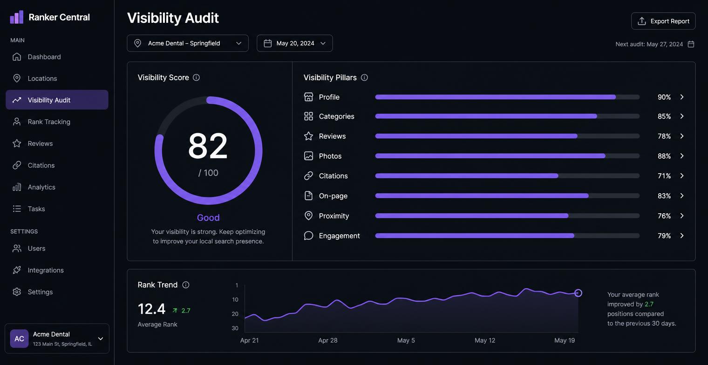Click the calendar icon beside Next audit
Screen dimensions: 708x365
coord(691,44)
